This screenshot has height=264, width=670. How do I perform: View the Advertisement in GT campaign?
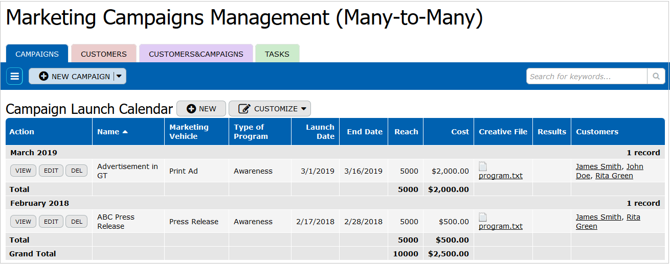pos(24,171)
